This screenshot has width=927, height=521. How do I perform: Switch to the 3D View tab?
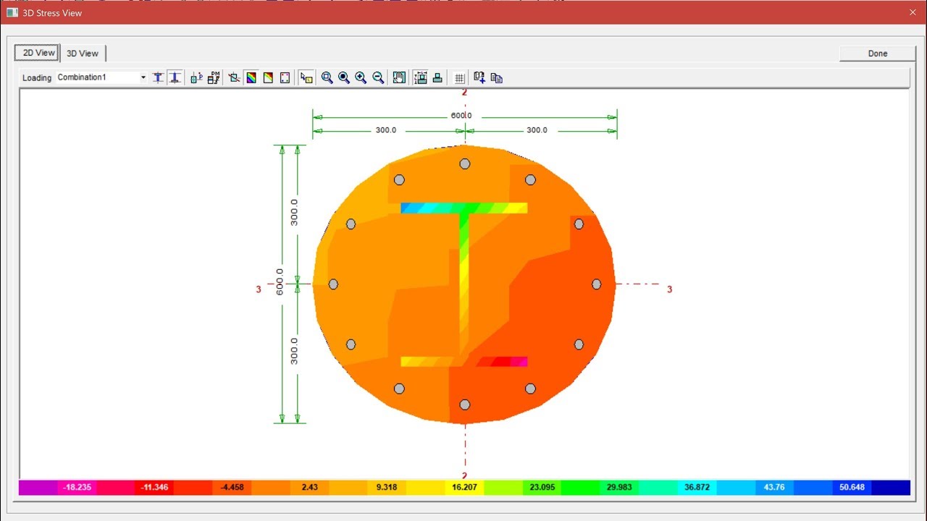pos(82,53)
